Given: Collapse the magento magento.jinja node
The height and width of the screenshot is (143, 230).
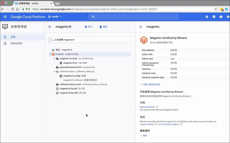Looking at the screenshot, I should click(50, 54).
